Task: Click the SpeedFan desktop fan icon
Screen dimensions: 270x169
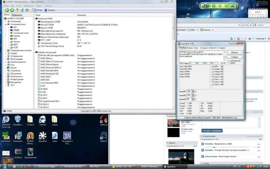Action: [42, 135]
